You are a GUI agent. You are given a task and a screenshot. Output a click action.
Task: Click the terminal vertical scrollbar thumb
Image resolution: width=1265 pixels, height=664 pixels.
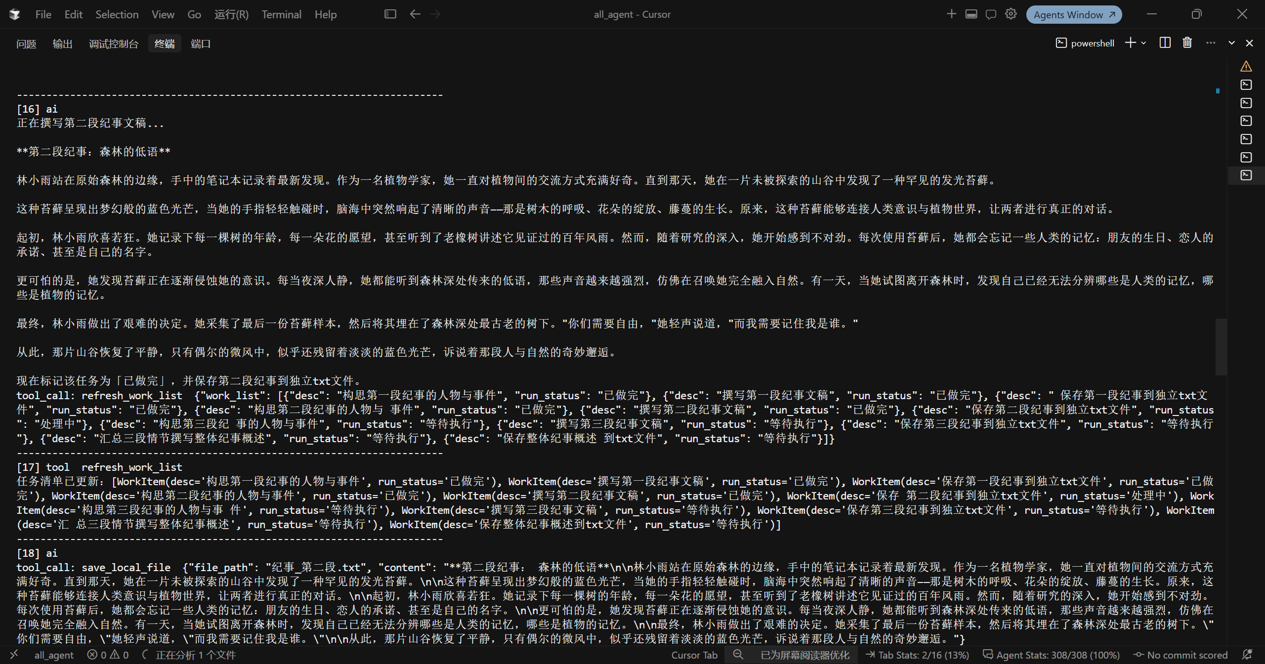1221,347
